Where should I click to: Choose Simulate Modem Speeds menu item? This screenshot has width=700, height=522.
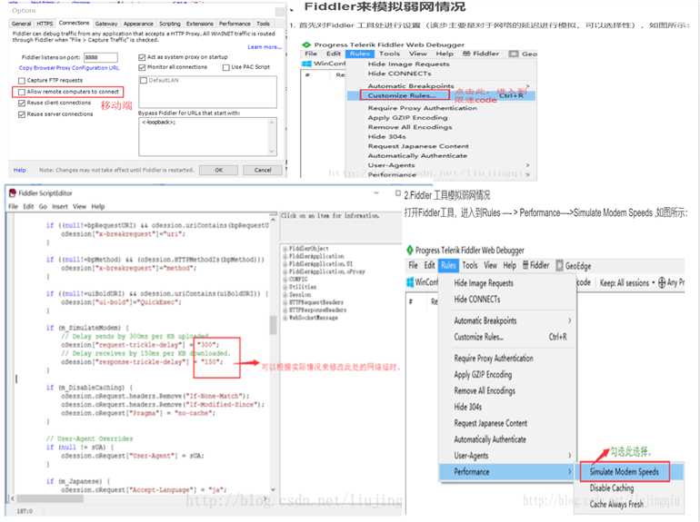pyautogui.click(x=625, y=472)
